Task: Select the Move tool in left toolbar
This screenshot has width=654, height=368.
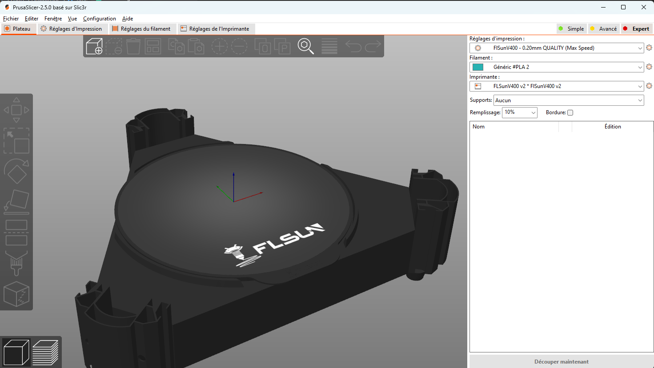Action: pyautogui.click(x=16, y=110)
